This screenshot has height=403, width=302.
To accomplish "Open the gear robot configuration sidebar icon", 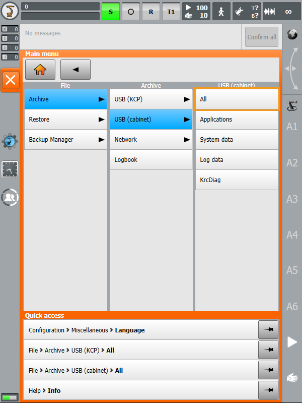I will [x=10, y=141].
